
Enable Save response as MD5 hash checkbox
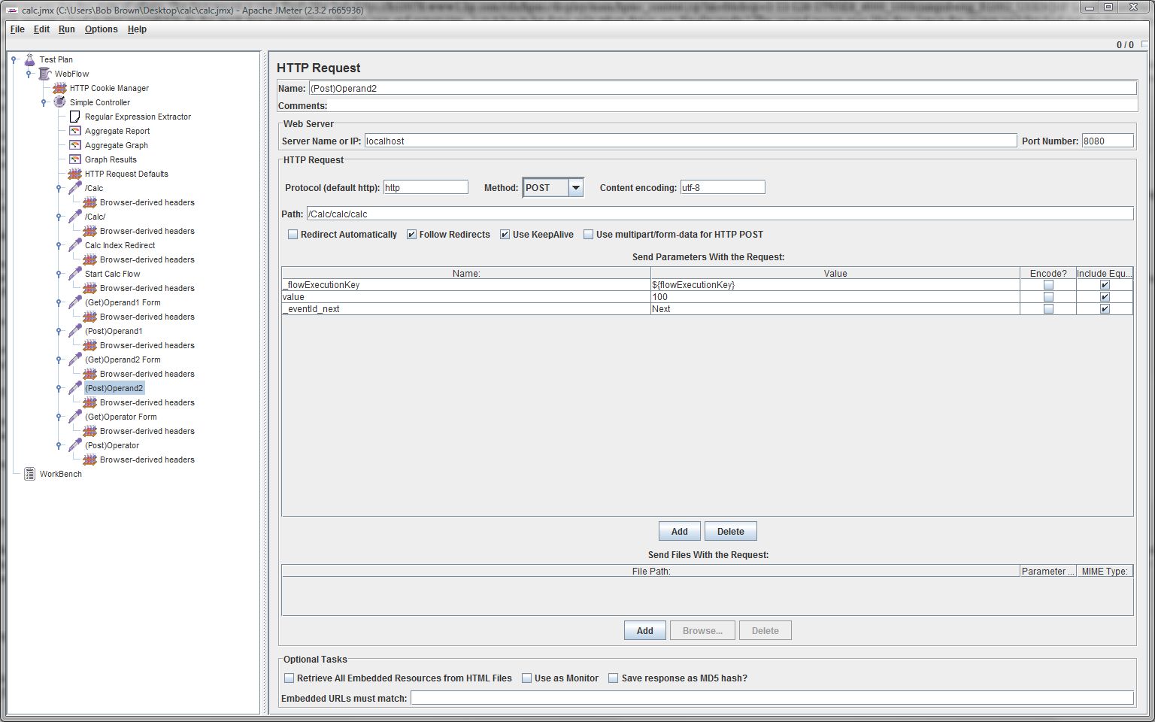pos(614,678)
